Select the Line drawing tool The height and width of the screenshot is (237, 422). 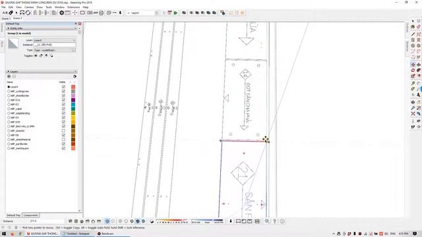[x=413, y=34]
